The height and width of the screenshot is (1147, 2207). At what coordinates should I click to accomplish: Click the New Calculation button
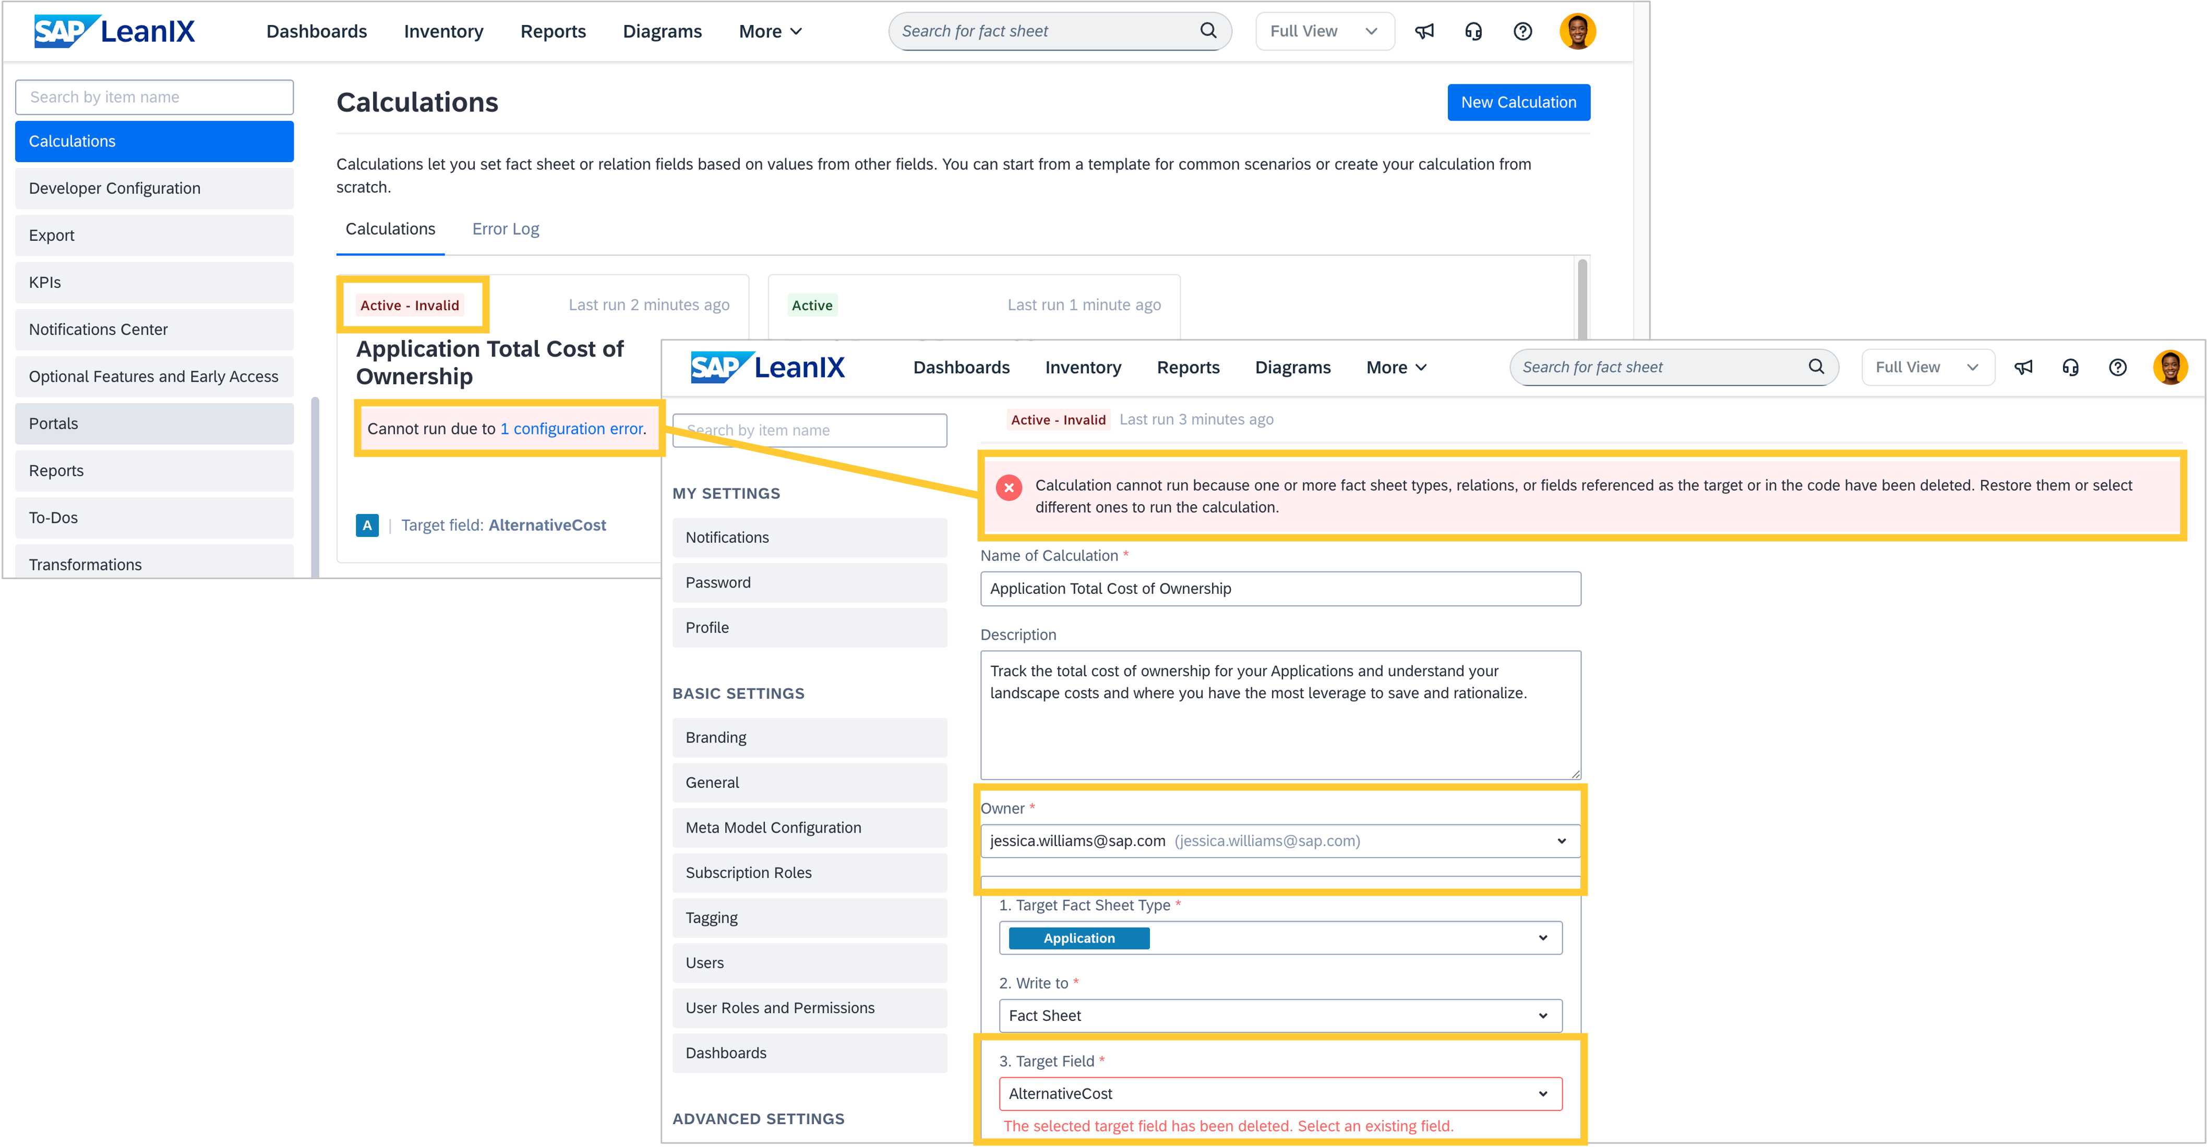[1517, 103]
